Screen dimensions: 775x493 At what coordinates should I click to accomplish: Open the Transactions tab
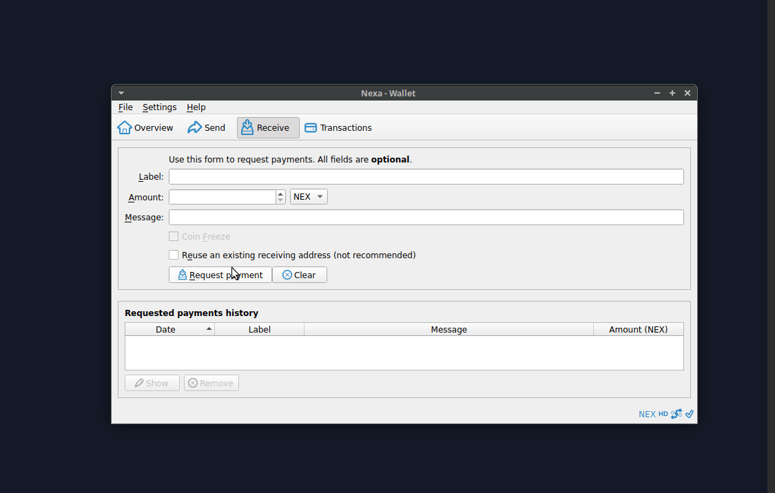pyautogui.click(x=338, y=128)
